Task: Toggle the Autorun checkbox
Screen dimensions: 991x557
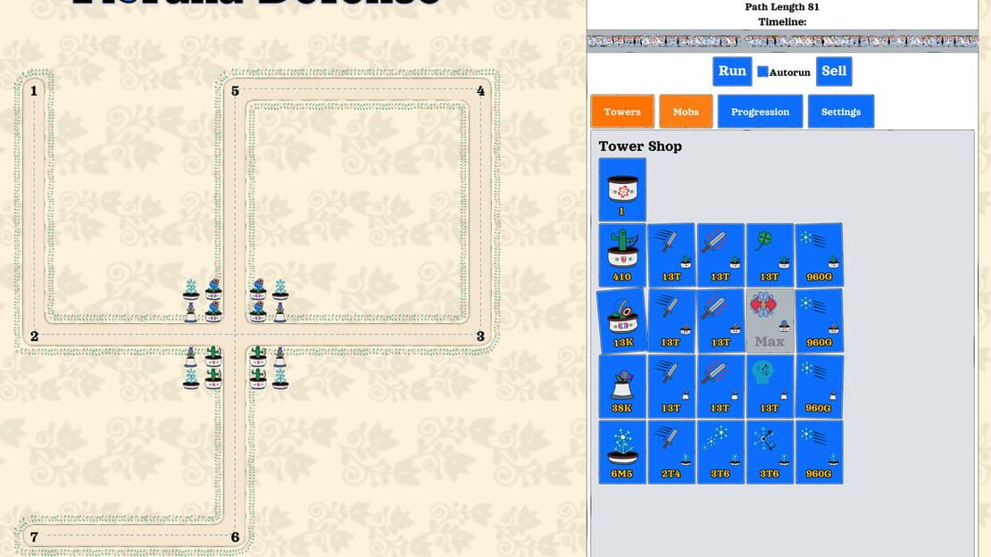Action: click(x=762, y=72)
